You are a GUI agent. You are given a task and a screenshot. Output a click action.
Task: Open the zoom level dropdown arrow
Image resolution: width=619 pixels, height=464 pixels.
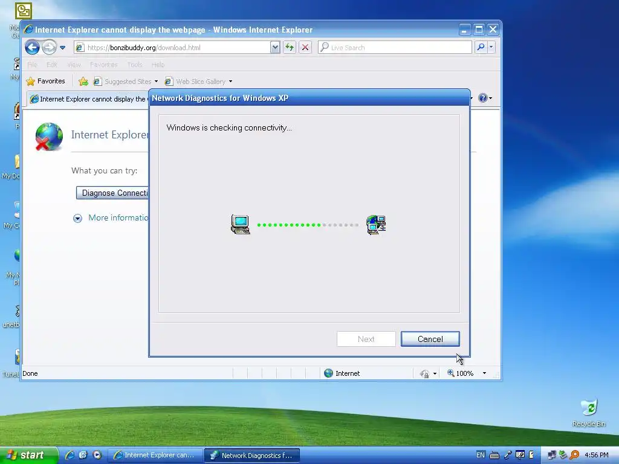point(484,373)
